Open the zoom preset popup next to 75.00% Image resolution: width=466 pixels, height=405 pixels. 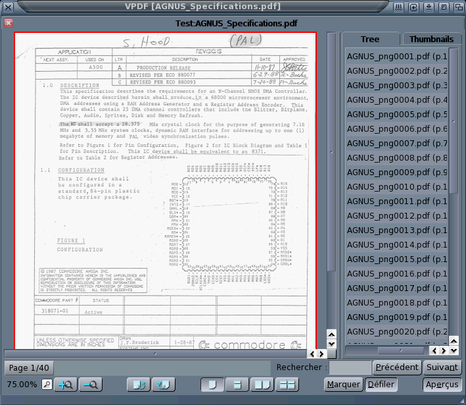pos(47,384)
